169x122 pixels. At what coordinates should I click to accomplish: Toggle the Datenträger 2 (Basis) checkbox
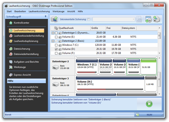coord(56,41)
